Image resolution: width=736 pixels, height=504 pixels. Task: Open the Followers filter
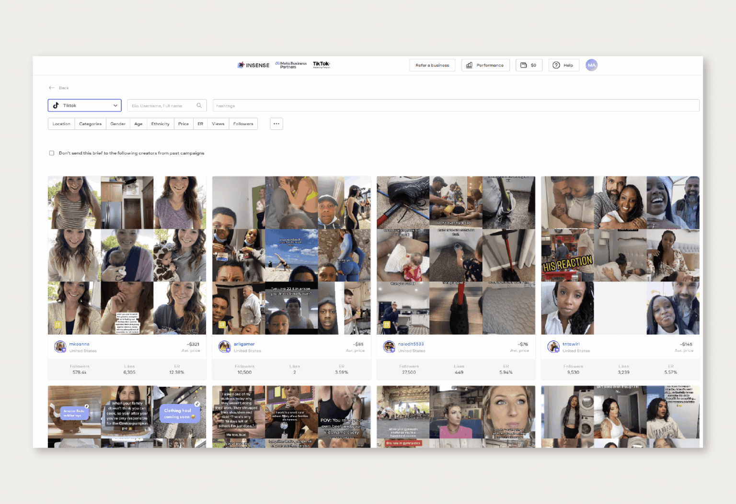(x=243, y=123)
